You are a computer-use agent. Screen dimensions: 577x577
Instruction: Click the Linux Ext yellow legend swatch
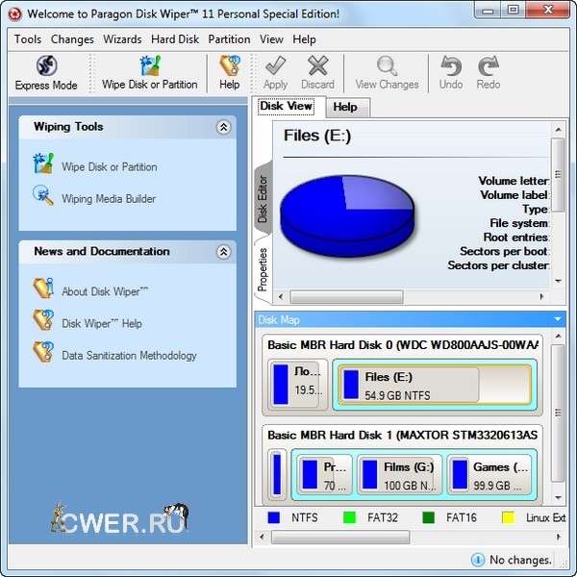coord(508,517)
